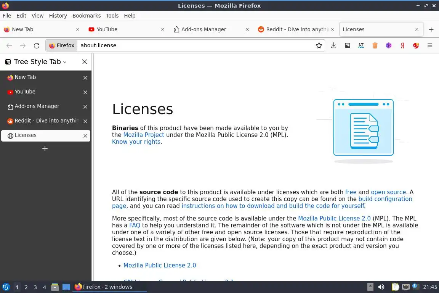Bookmark this page with the star icon
439x293 pixels.
click(x=319, y=45)
